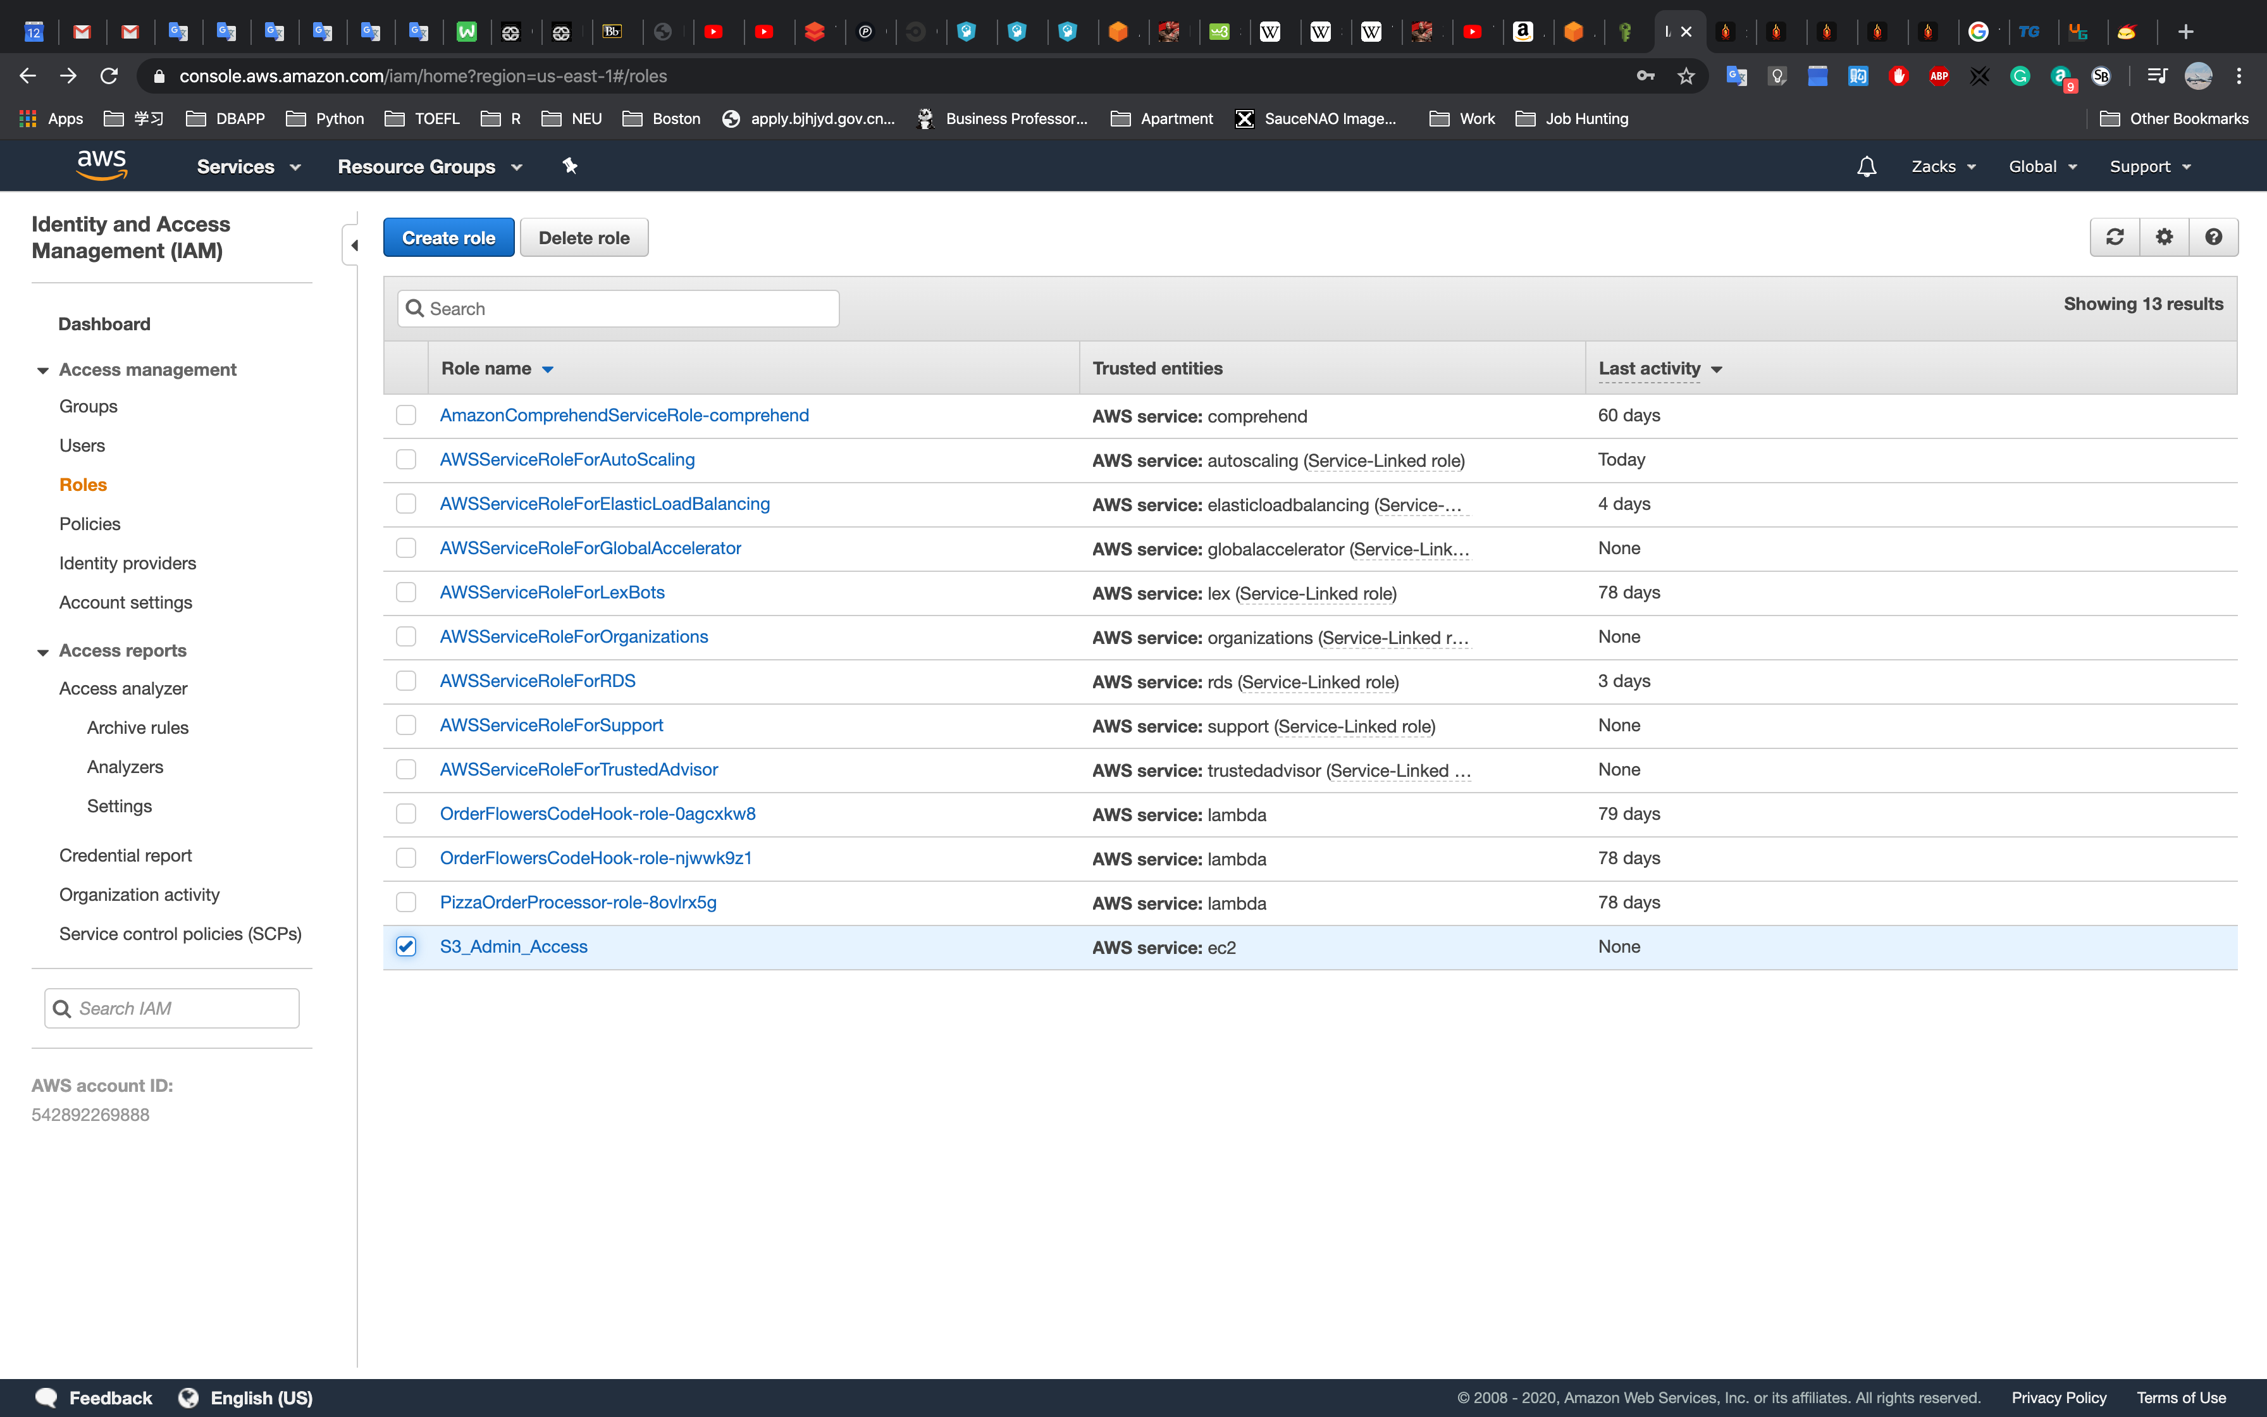Viewport: 2267px width, 1417px height.
Task: Uncheck the S3_Admin_Access role checkbox
Action: (405, 946)
